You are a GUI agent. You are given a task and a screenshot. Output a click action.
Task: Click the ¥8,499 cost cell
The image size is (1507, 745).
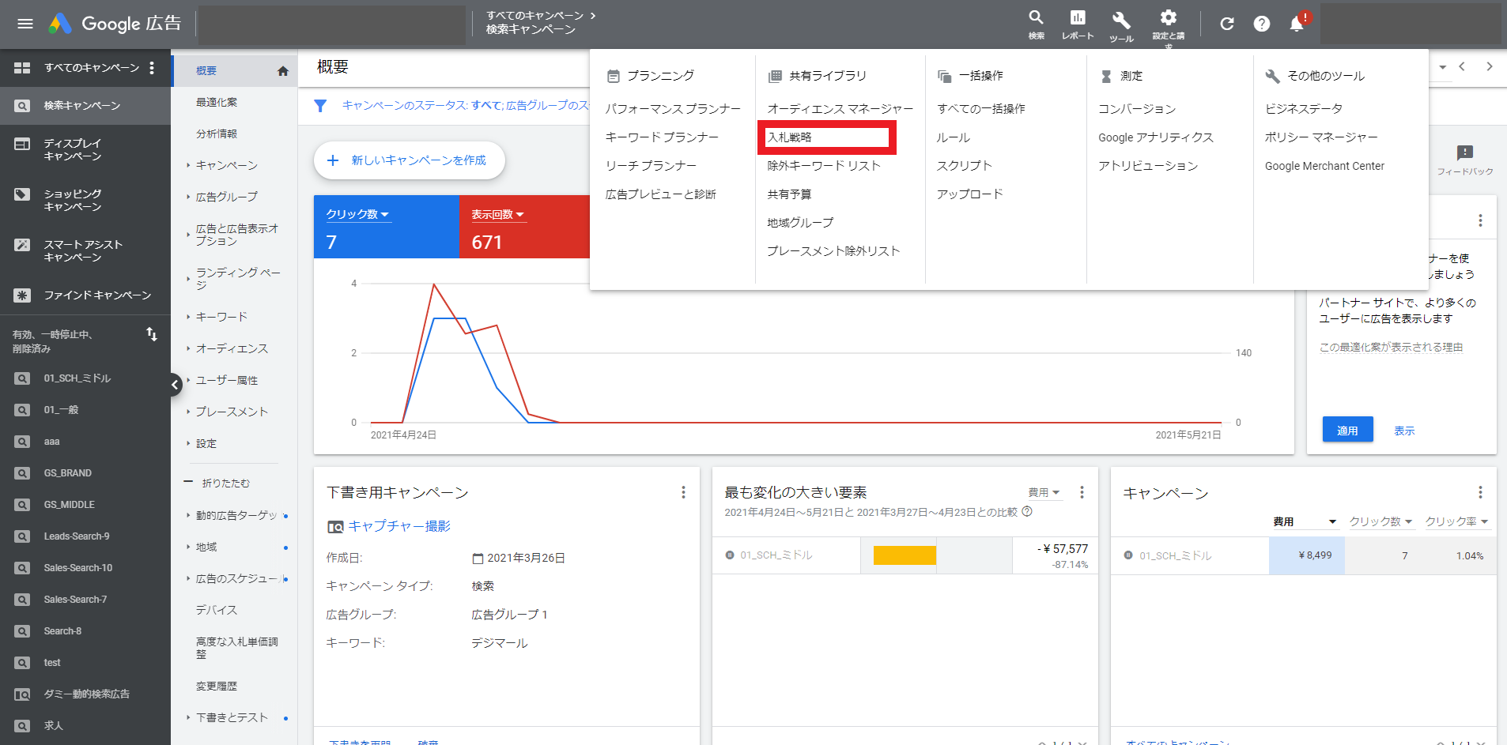[1307, 555]
